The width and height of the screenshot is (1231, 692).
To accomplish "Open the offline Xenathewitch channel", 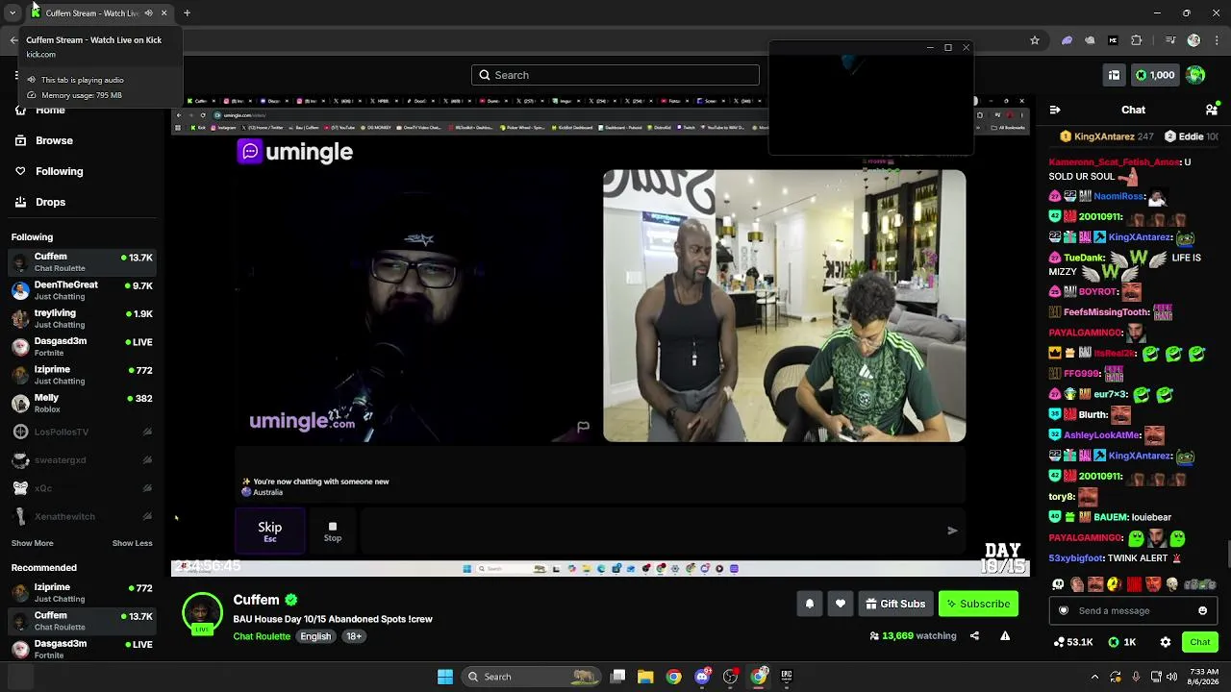I will pyautogui.click(x=82, y=516).
